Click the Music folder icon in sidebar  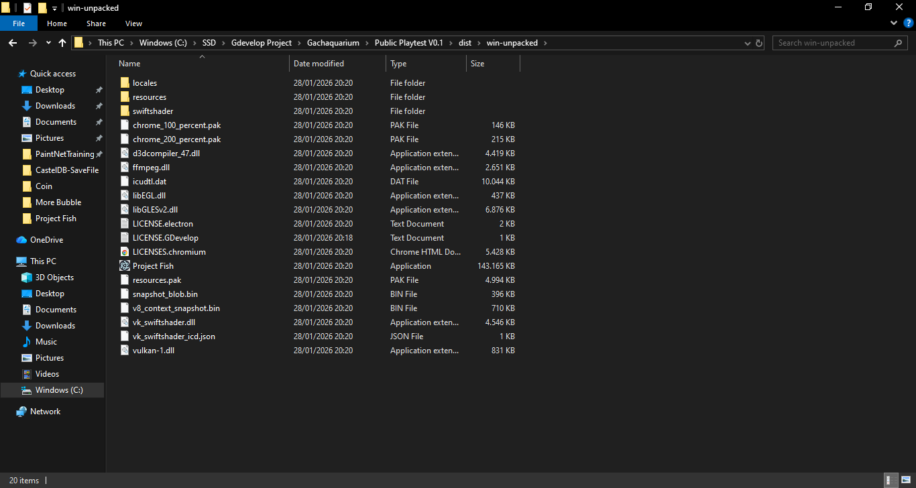(x=27, y=342)
